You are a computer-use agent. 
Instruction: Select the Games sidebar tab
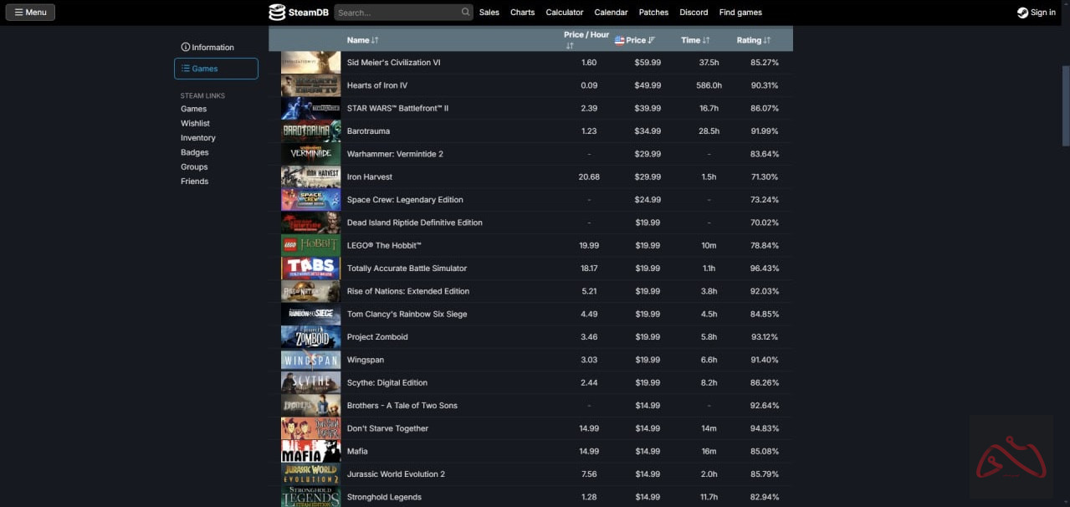coord(216,69)
